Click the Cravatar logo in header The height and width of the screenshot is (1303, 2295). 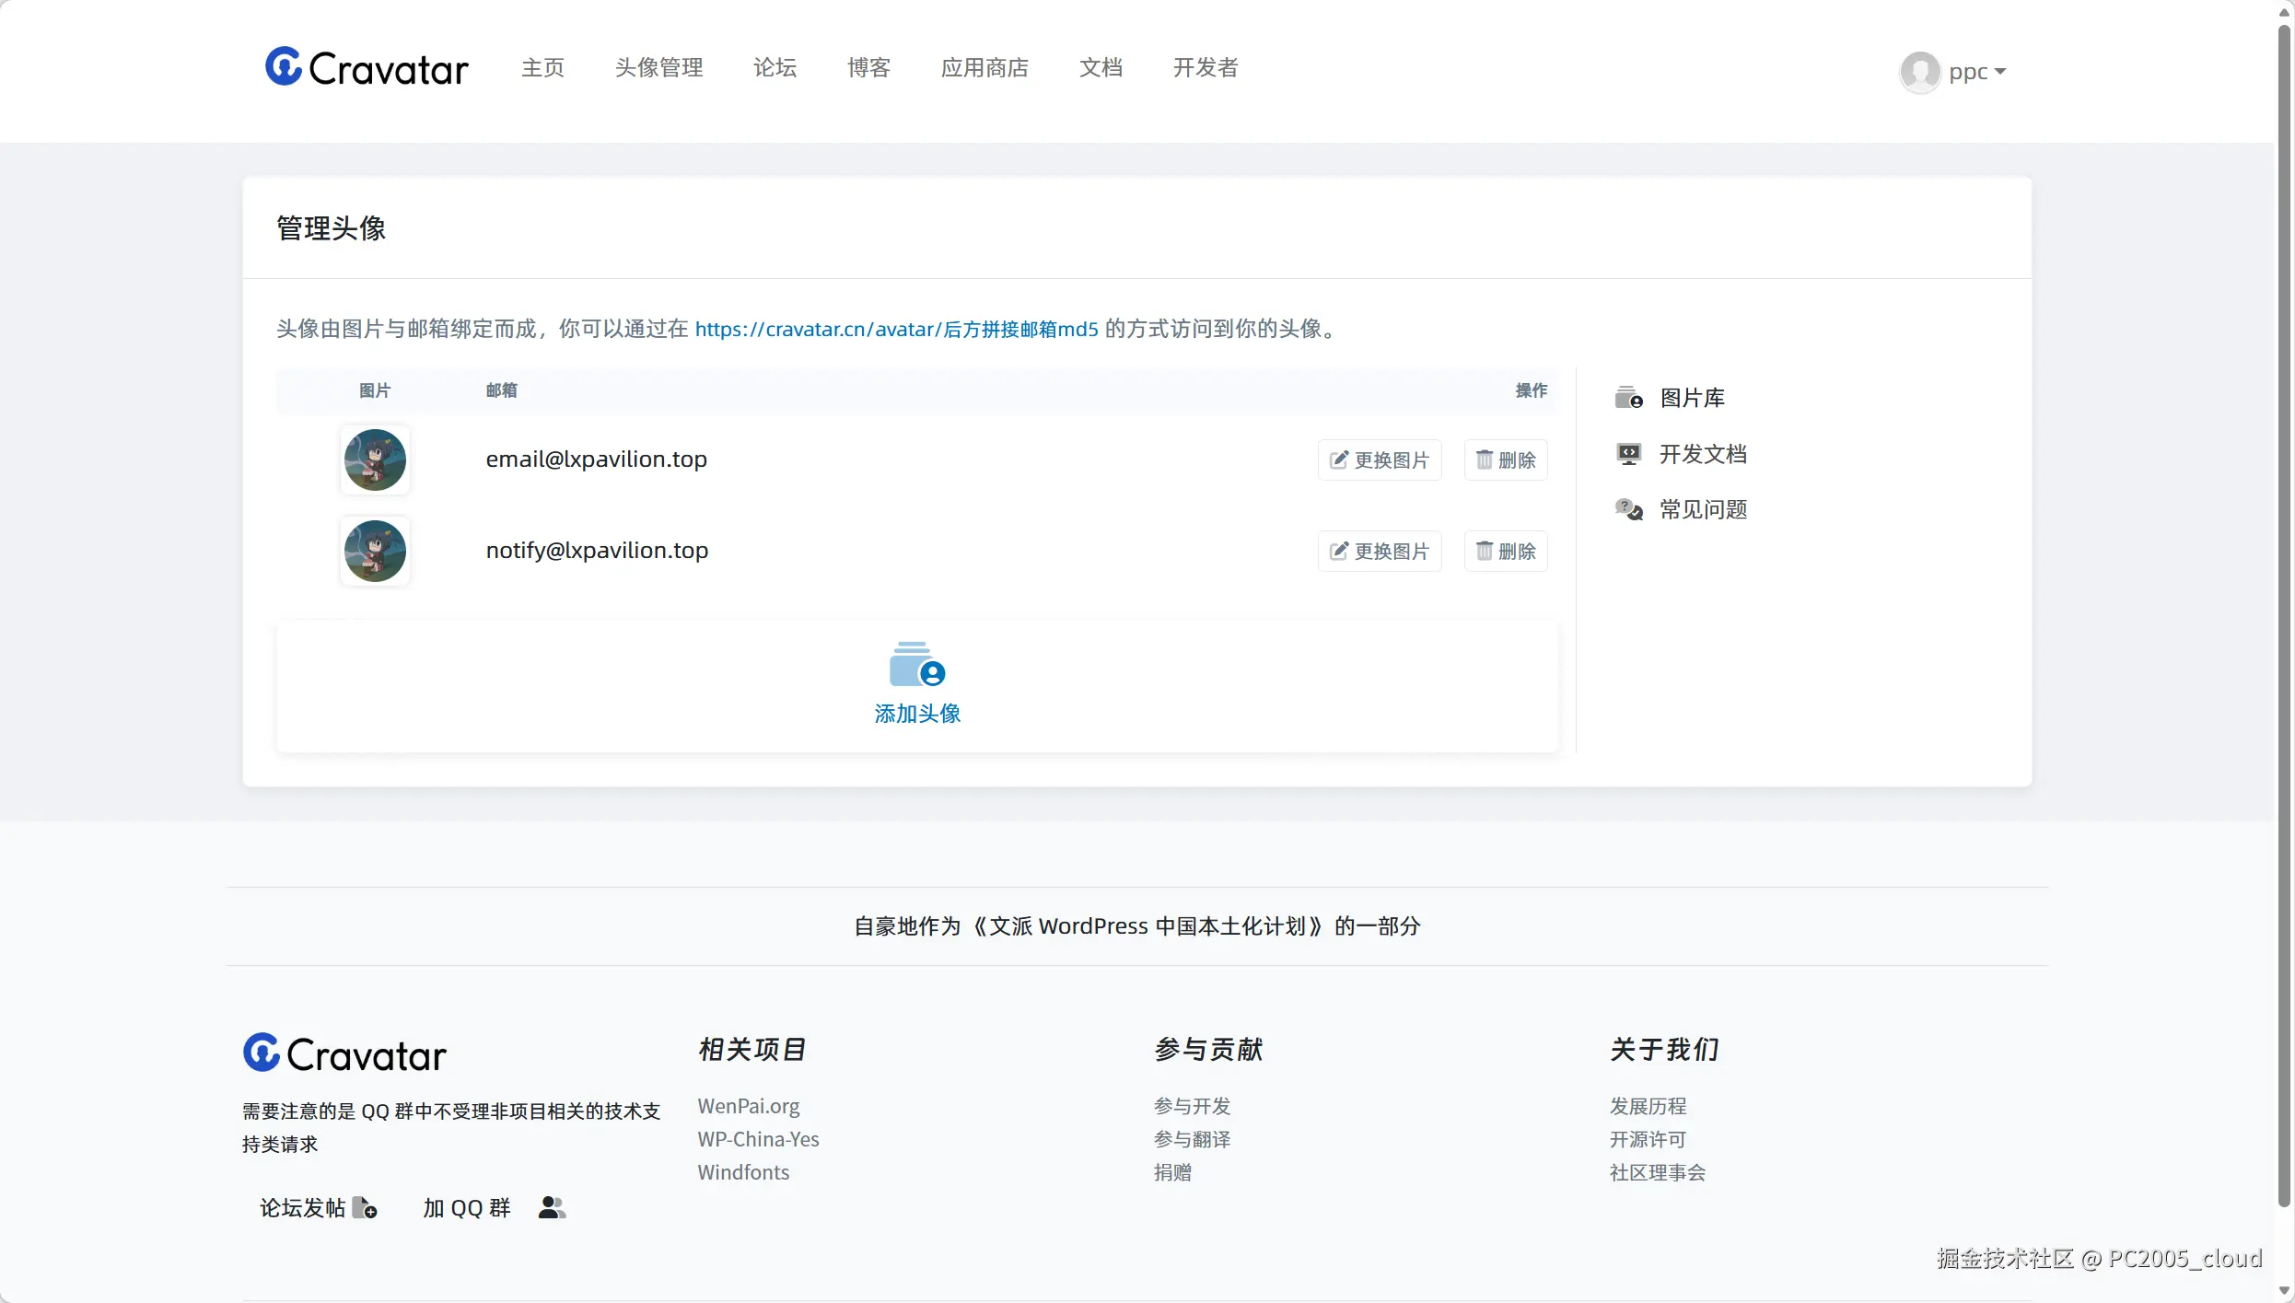click(367, 67)
